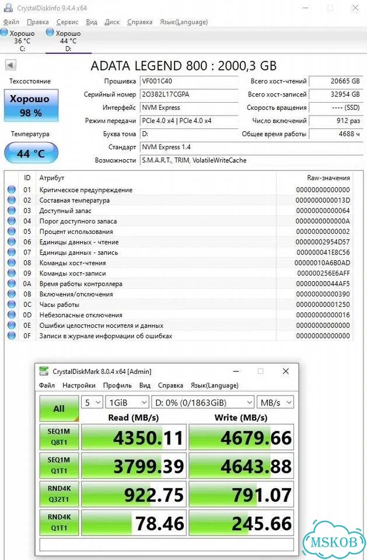
Task: Click the 44 °C temperature button
Action: click(x=31, y=153)
